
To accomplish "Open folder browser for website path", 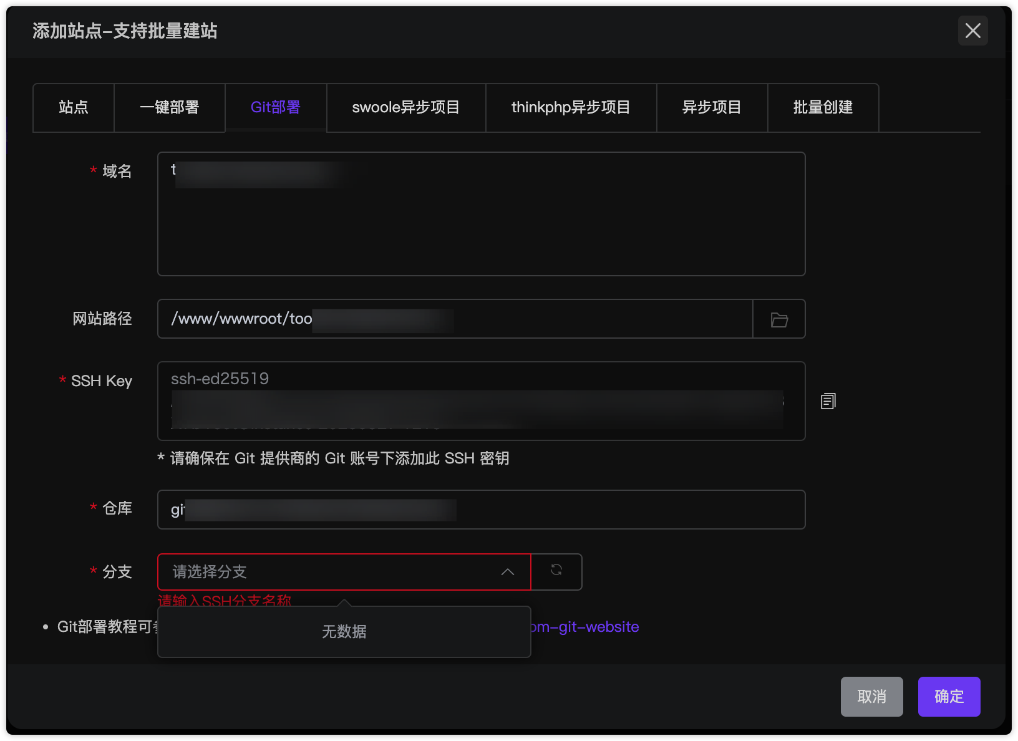I will pos(779,319).
